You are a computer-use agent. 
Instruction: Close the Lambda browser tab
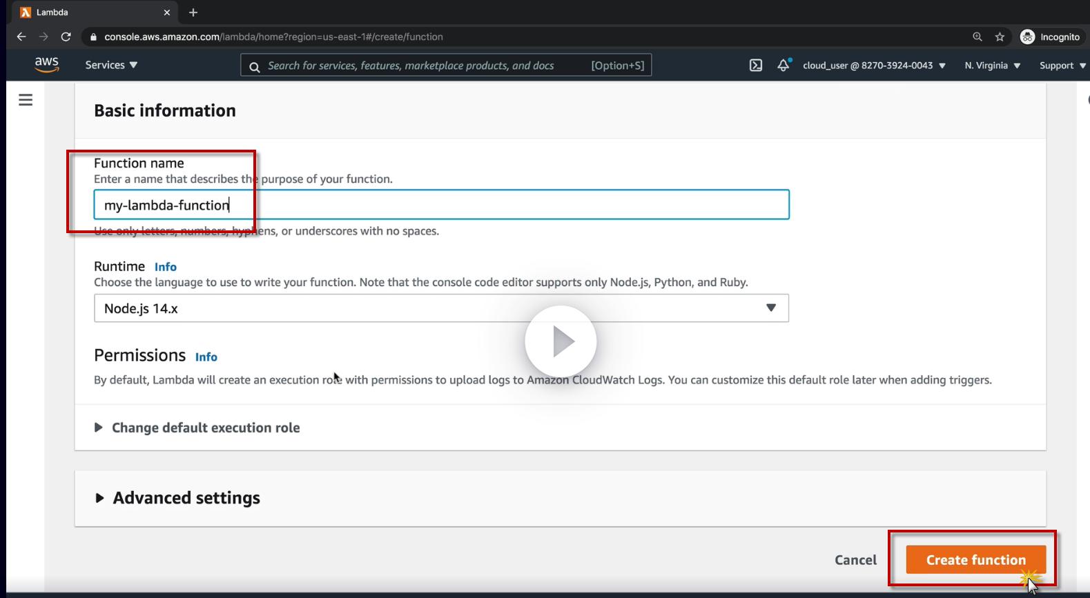pyautogui.click(x=167, y=12)
